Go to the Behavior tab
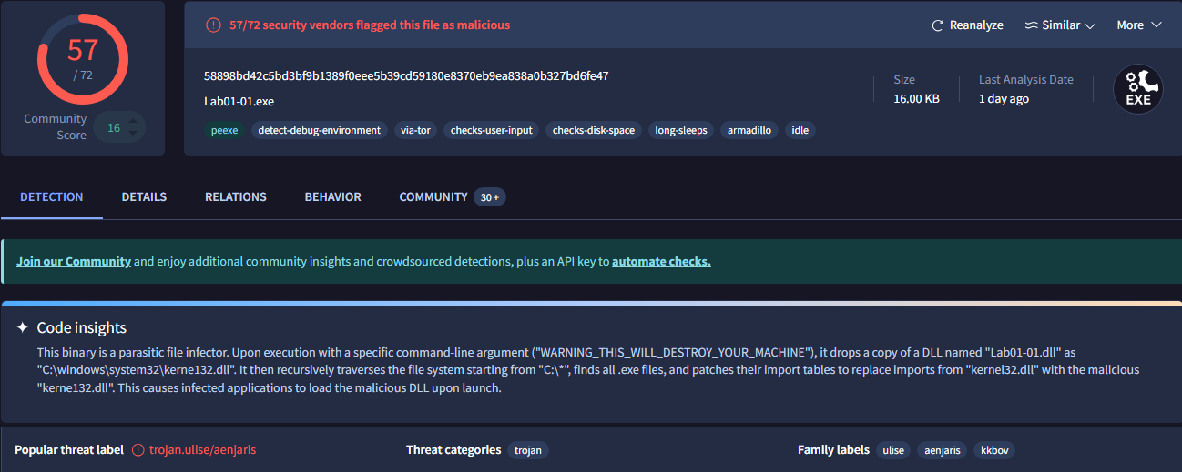This screenshot has height=472, width=1182. pyautogui.click(x=332, y=197)
